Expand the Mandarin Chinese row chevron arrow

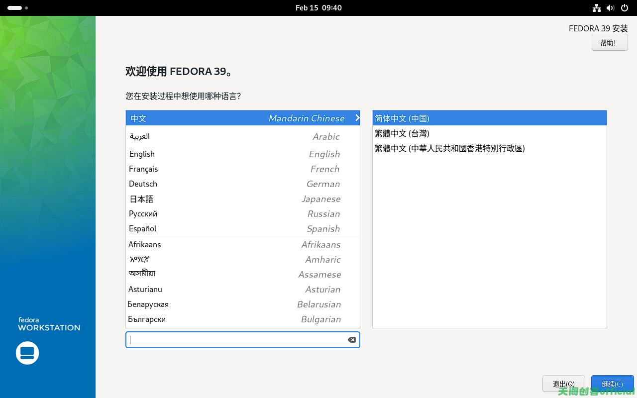(357, 118)
